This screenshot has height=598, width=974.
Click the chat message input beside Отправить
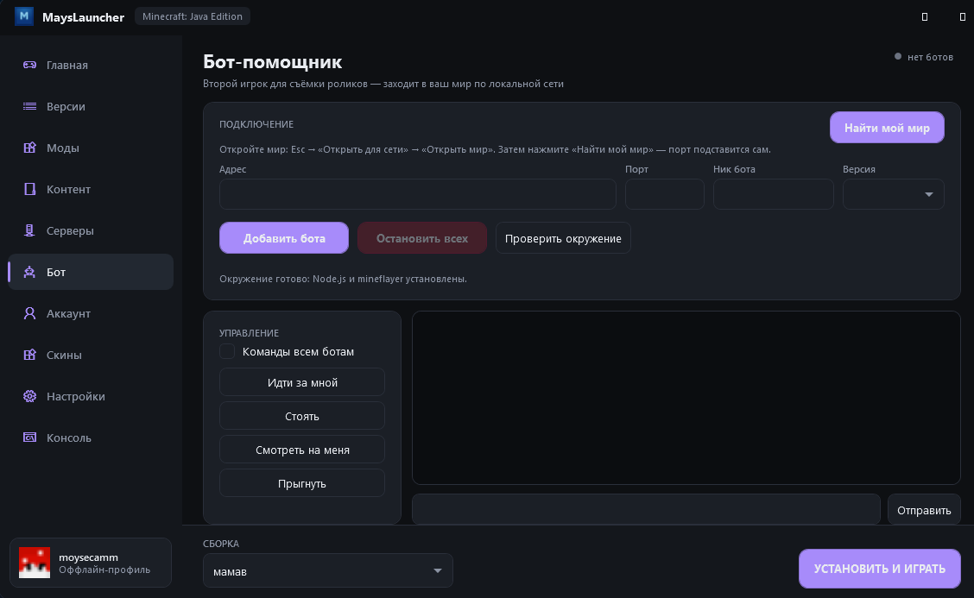pyautogui.click(x=646, y=510)
